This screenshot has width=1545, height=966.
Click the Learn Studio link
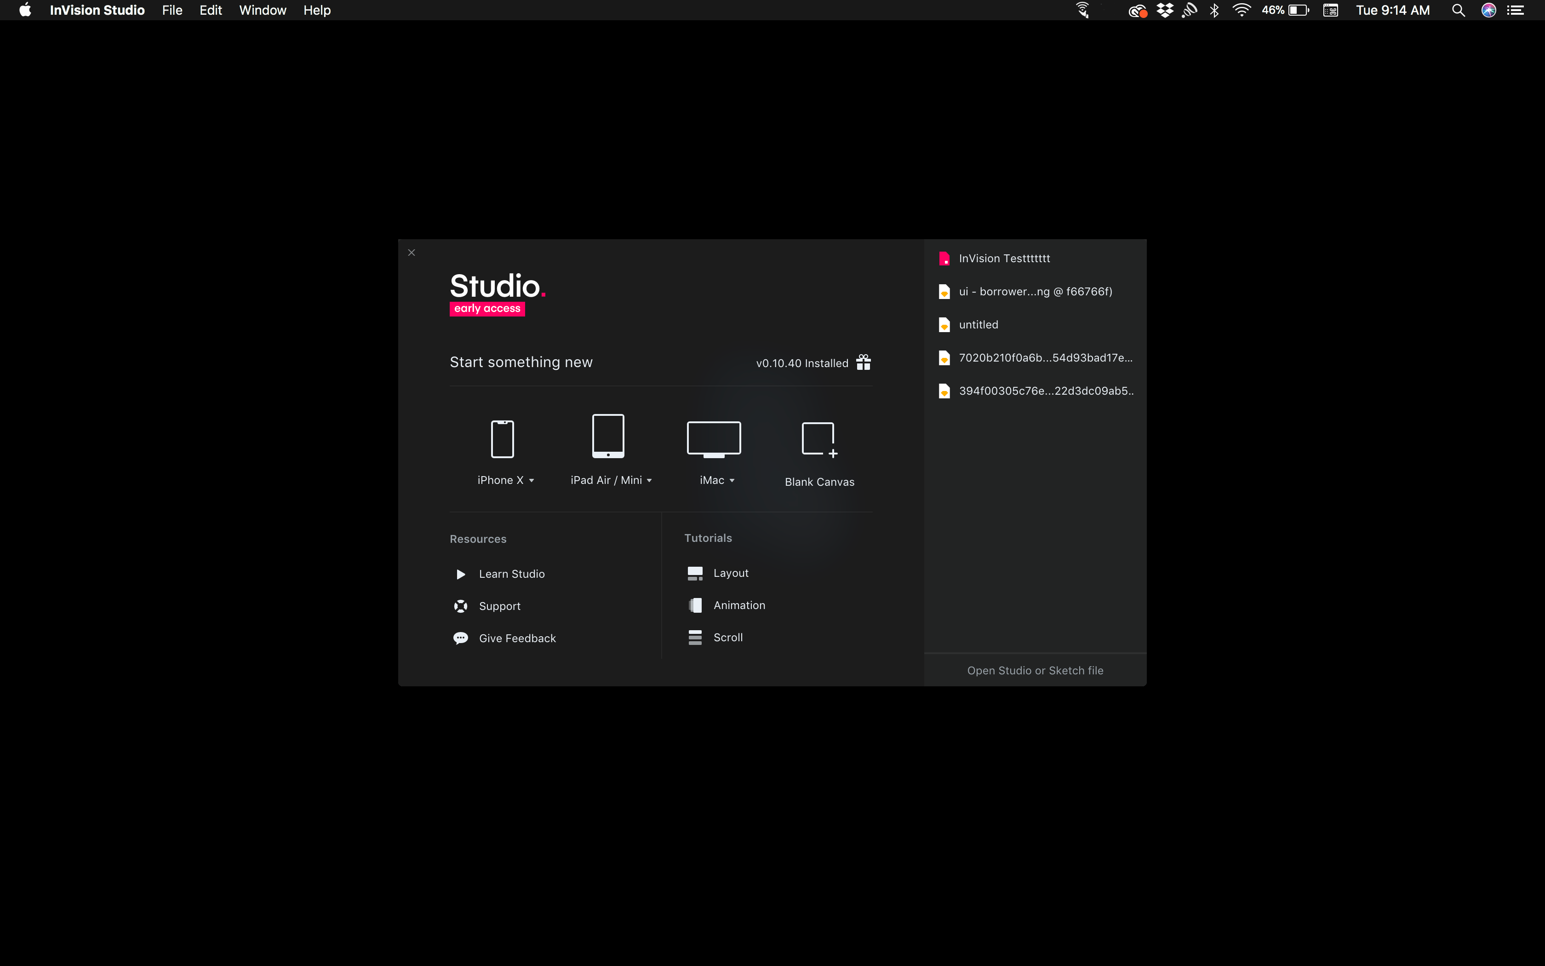click(512, 575)
